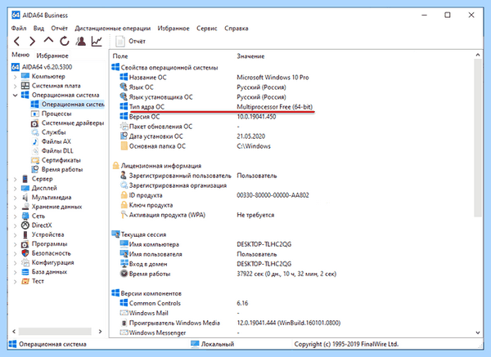The image size is (491, 357).
Task: Switch to the Меню sidebar tab
Action: pos(20,55)
